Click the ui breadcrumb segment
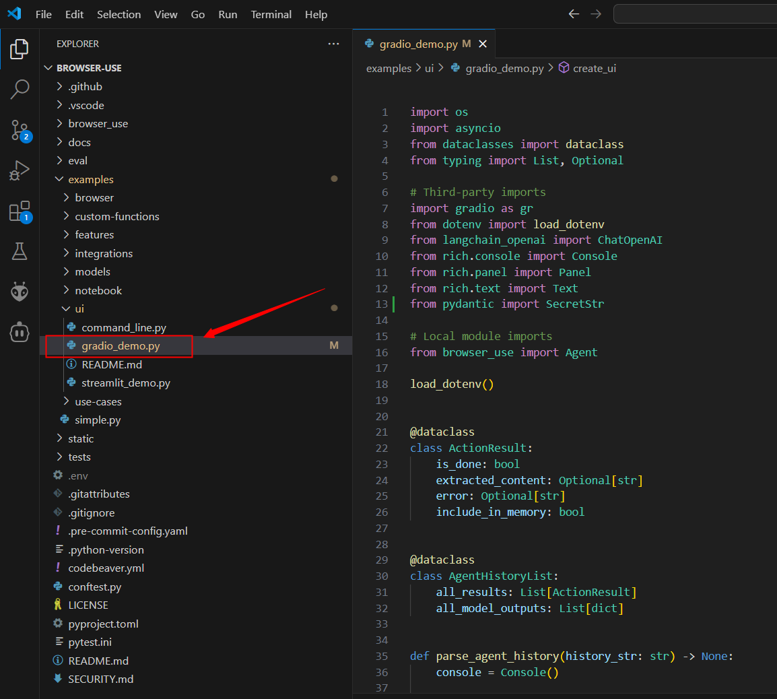 tap(429, 69)
